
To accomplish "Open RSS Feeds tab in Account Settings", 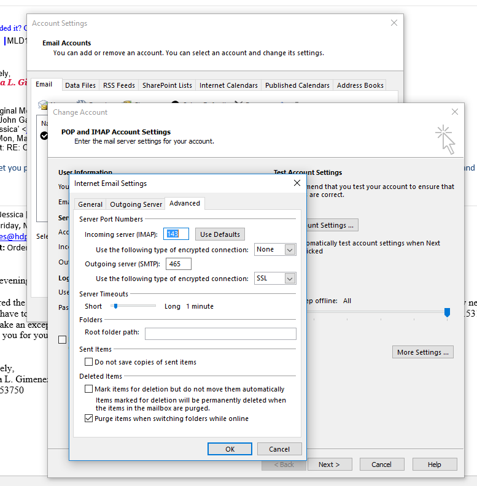I will click(118, 85).
